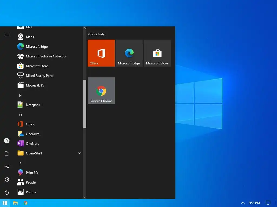Image resolution: width=277 pixels, height=207 pixels.
Task: Open Microsoft Solitaire Collection
Action: (50, 56)
